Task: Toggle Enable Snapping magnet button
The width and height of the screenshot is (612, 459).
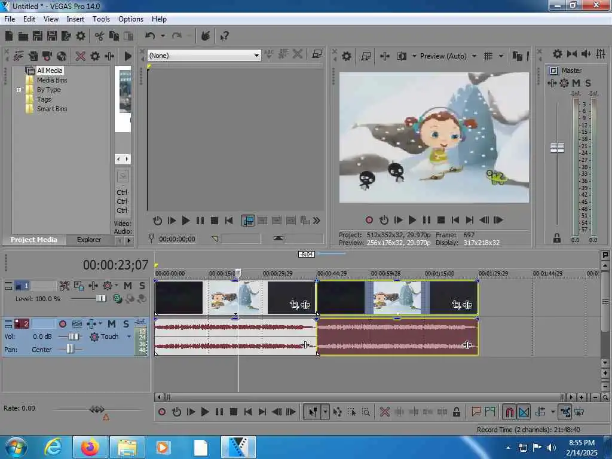Action: (x=509, y=412)
